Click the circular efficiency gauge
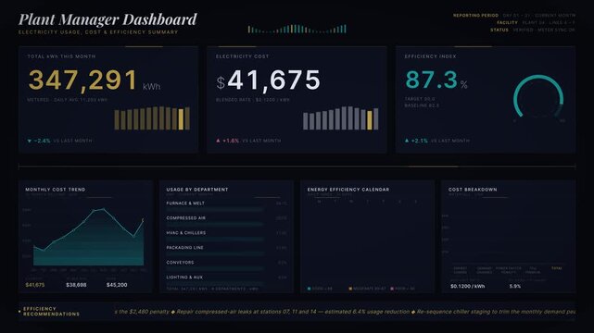 538,97
